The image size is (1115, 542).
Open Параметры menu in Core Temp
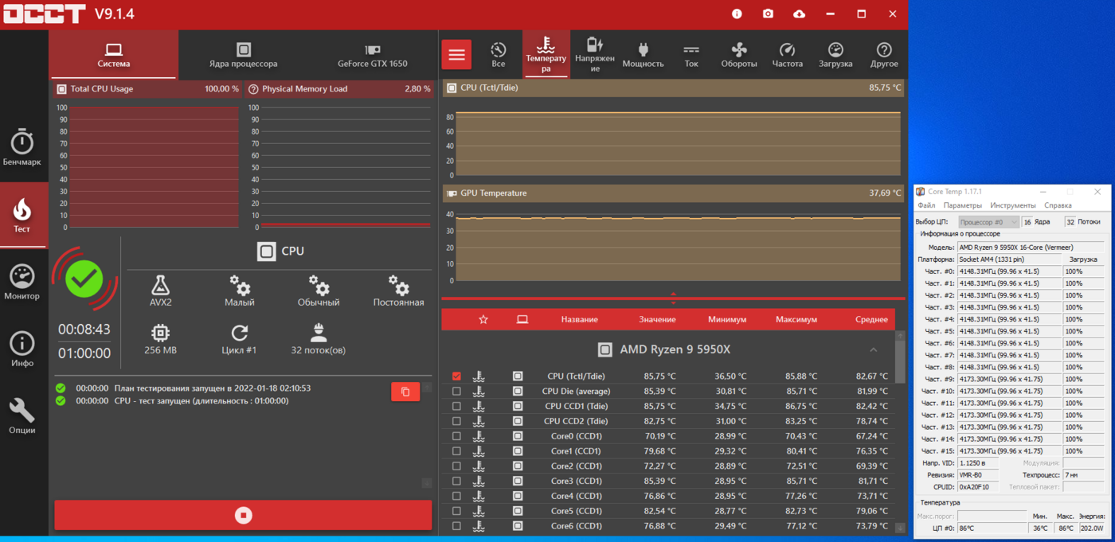963,205
